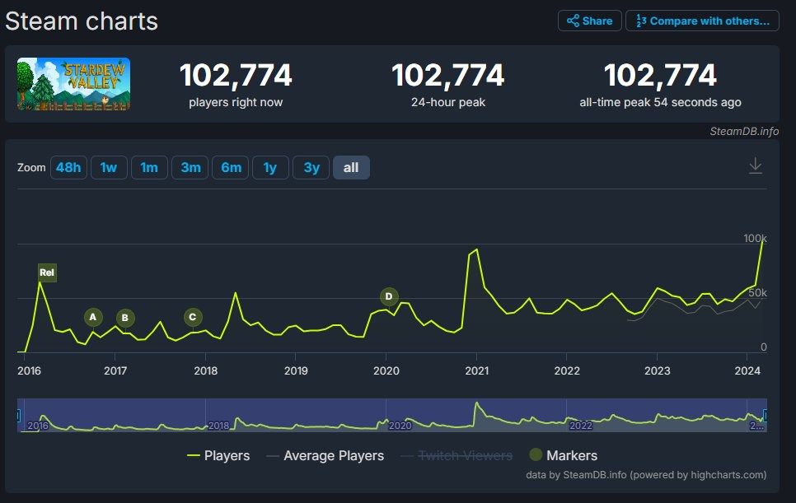The image size is (796, 503).
Task: Click the navigator timeline near 2020
Action: click(399, 425)
